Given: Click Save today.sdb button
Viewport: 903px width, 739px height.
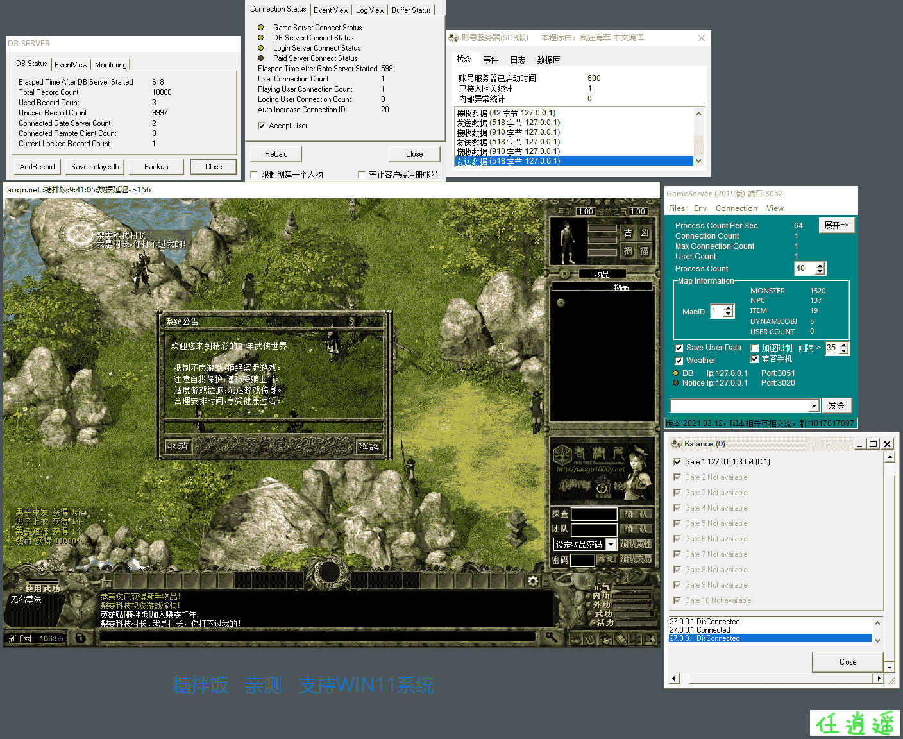Looking at the screenshot, I should tap(95, 167).
